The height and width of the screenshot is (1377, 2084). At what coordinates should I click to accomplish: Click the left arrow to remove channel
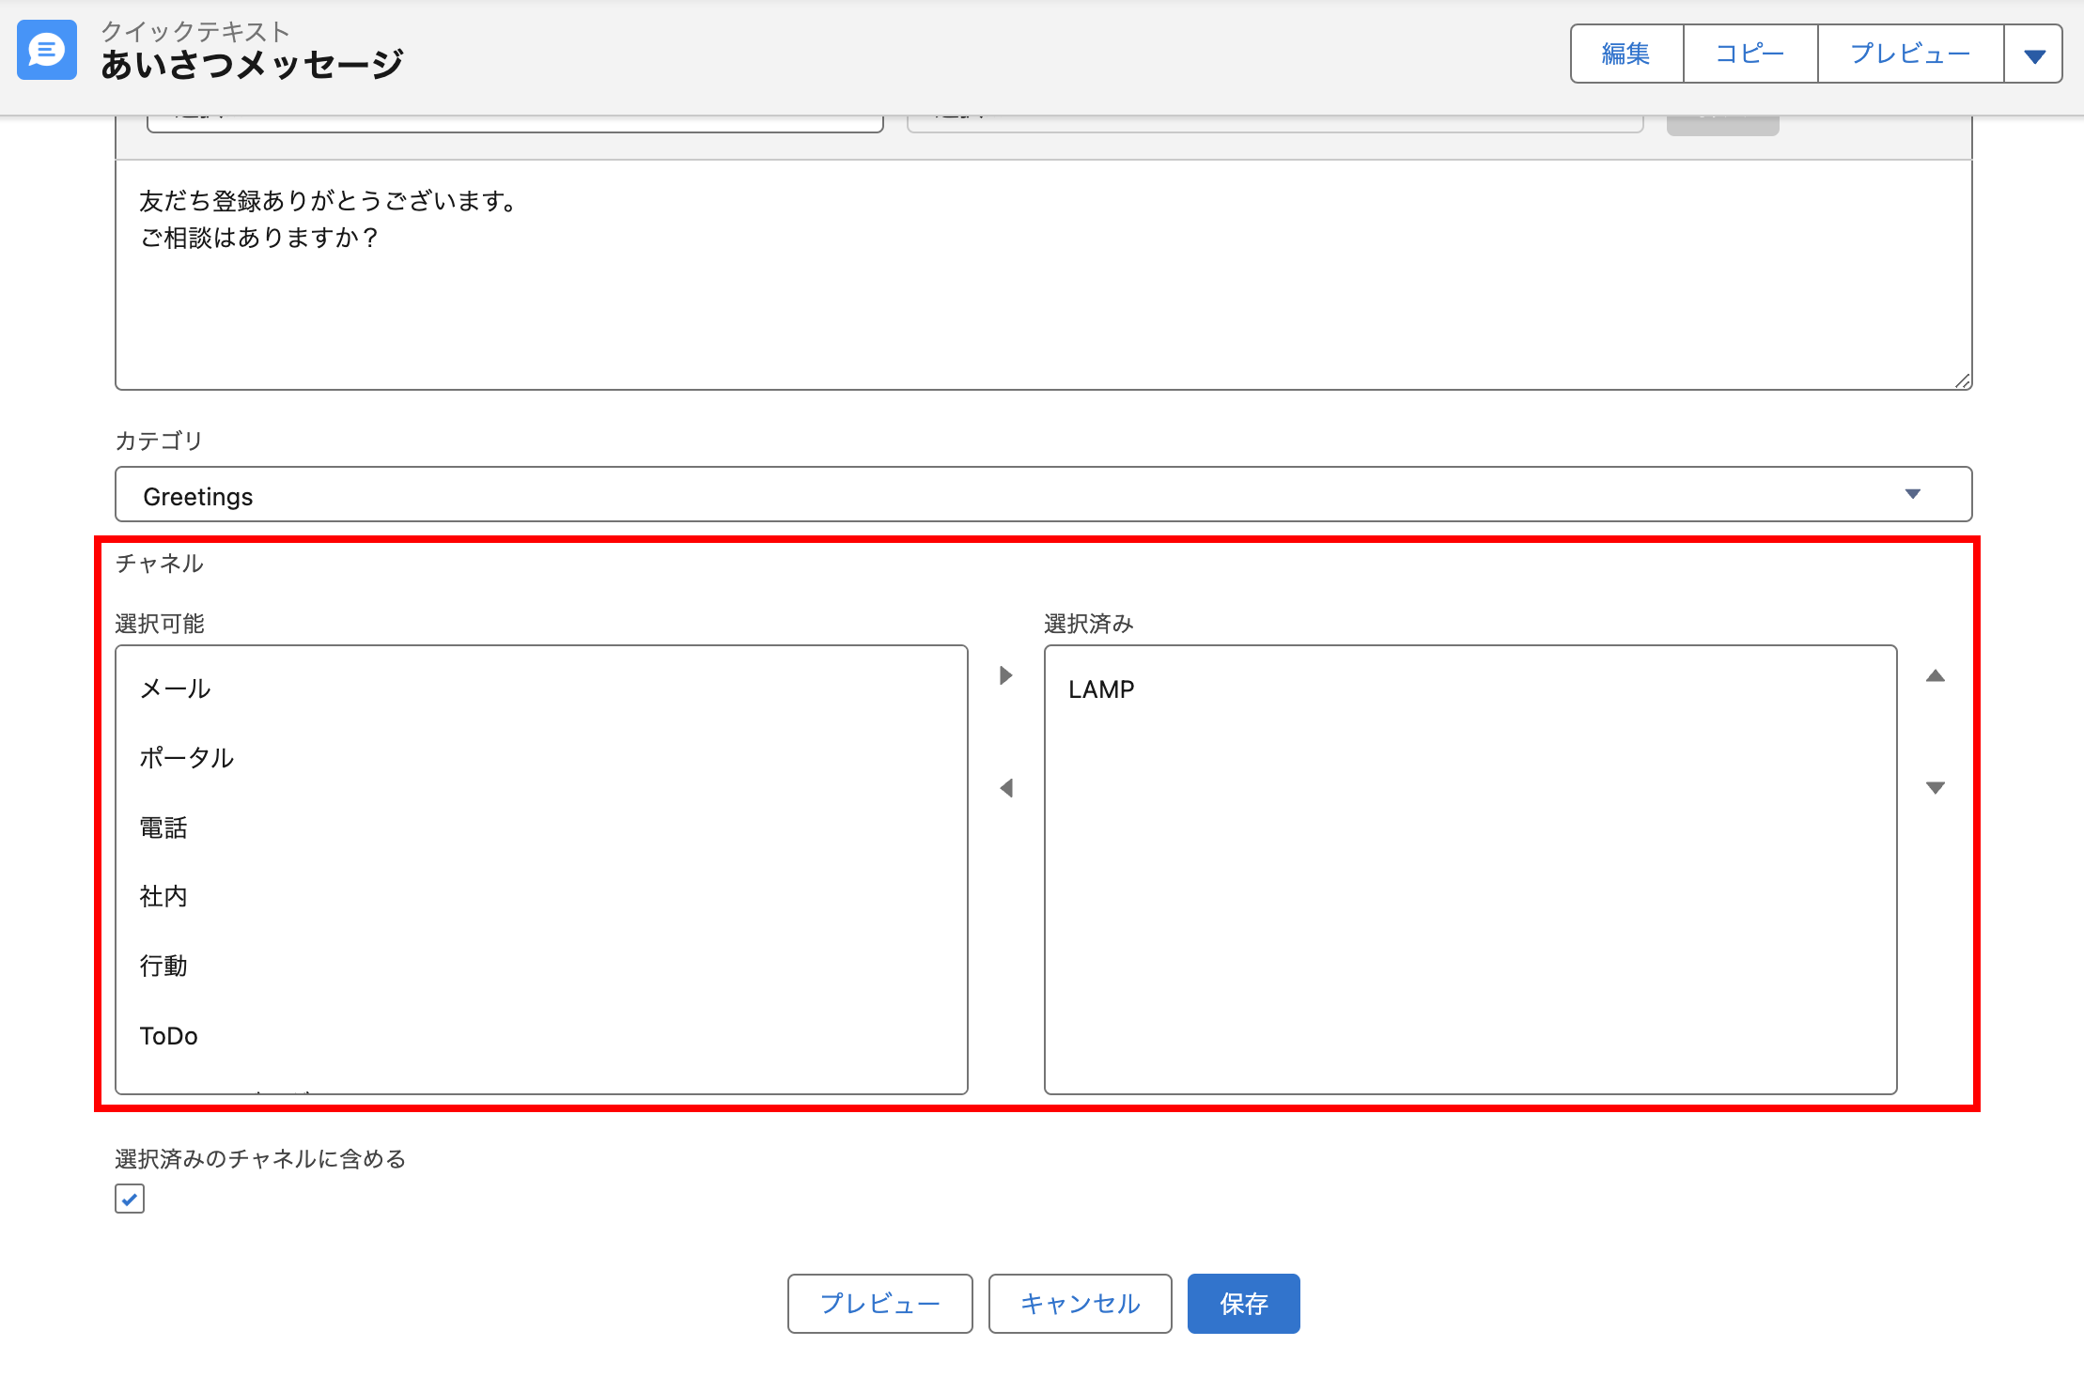click(x=1005, y=788)
